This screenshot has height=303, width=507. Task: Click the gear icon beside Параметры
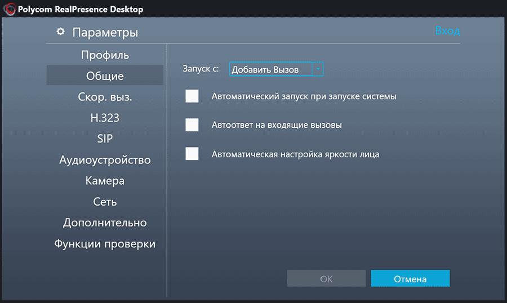[x=60, y=32]
